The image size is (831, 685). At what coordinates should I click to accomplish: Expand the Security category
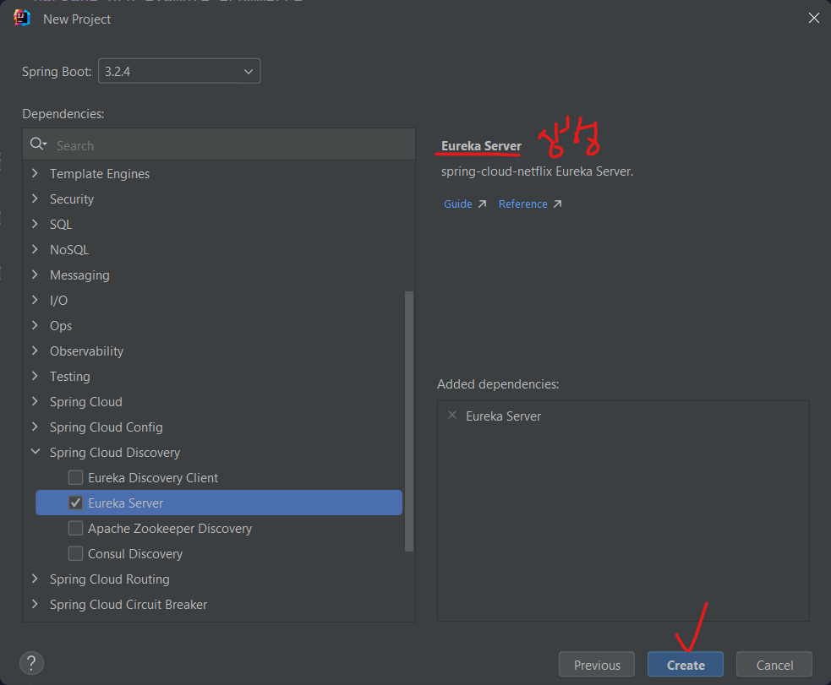click(x=35, y=198)
